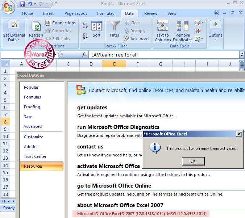Save the workbook using the floppy icon

pos(22,4)
